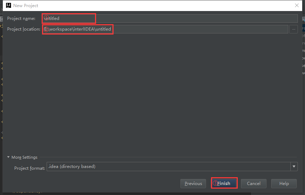Click the Project format dropdown arrow
Image resolution: width=305 pixels, height=195 pixels.
pyautogui.click(x=294, y=167)
